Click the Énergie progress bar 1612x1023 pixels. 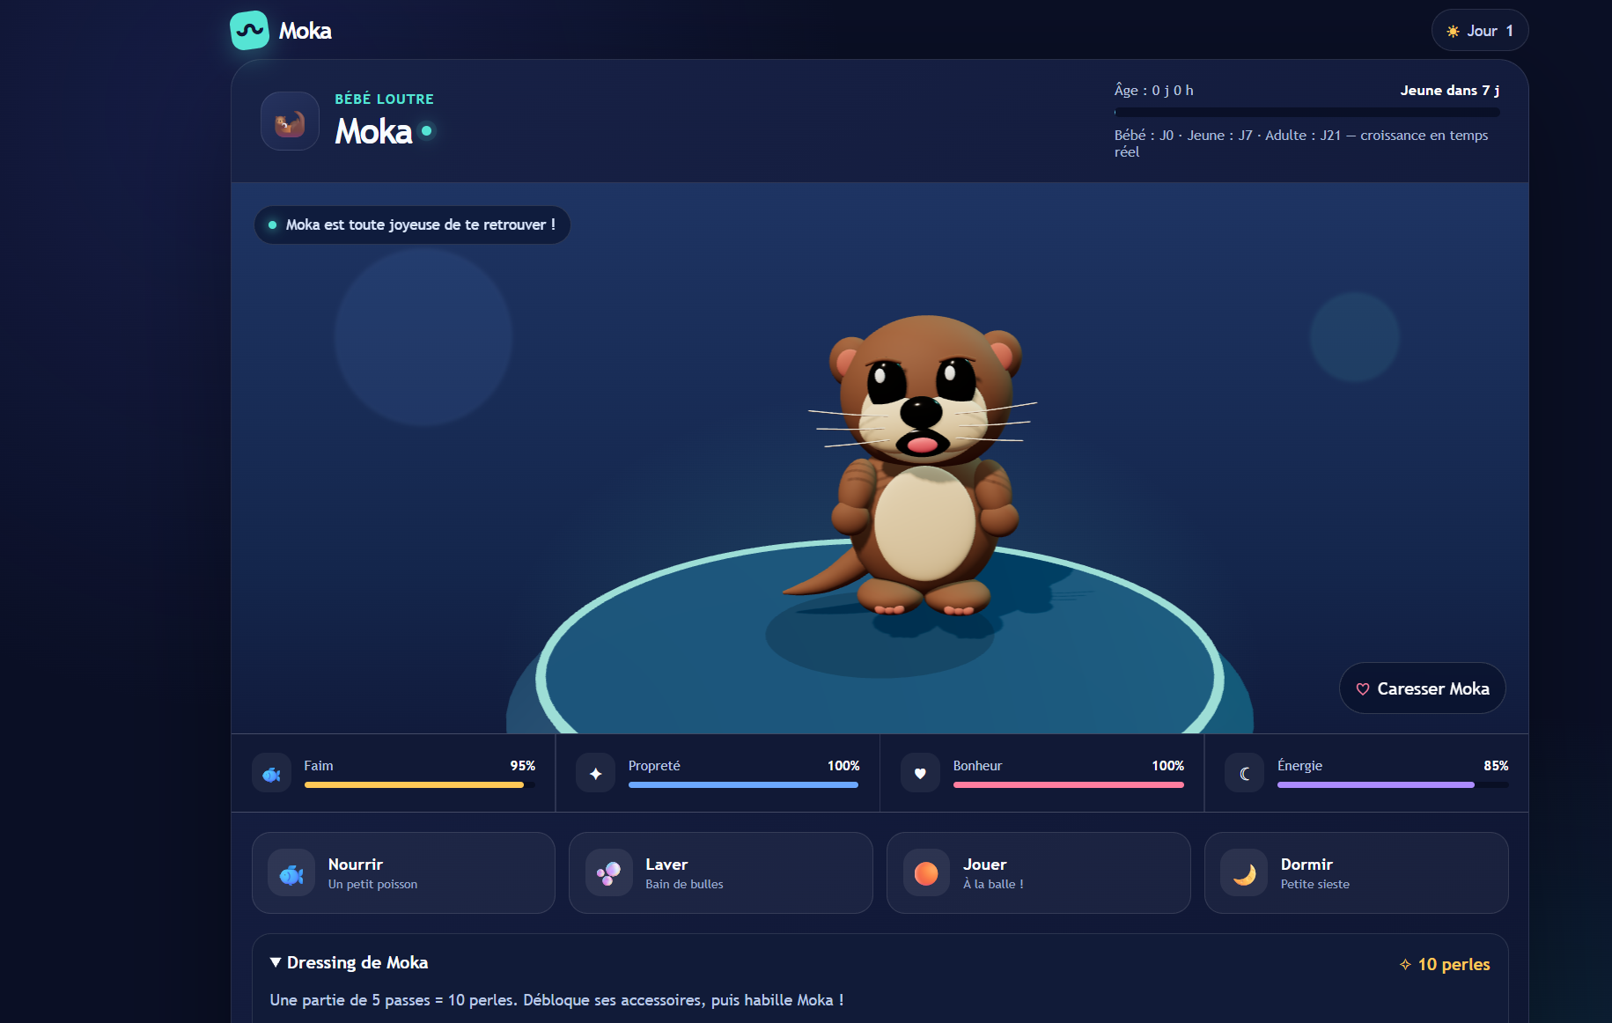[1393, 784]
